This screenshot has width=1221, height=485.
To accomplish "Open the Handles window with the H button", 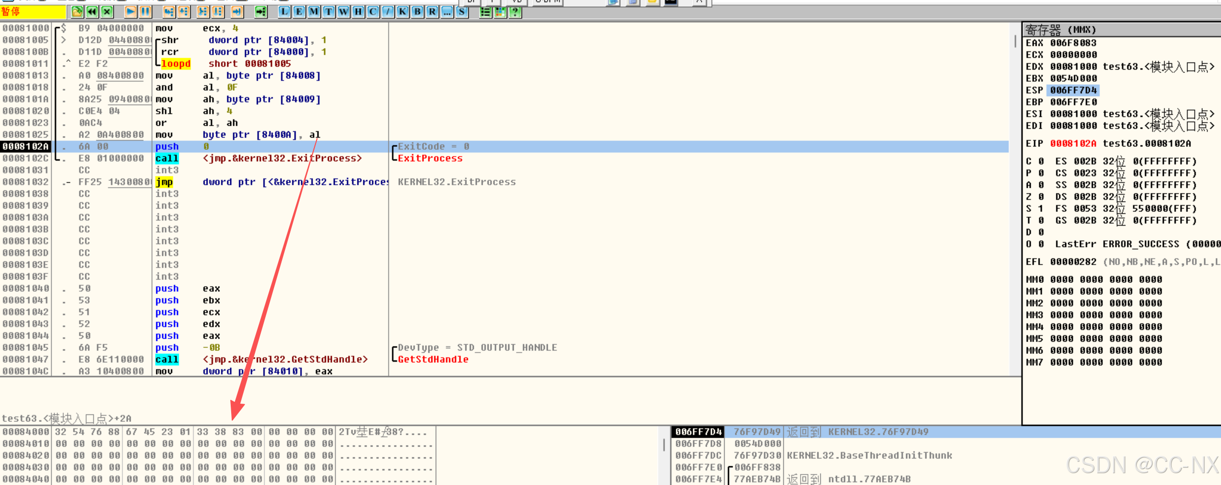I will [358, 12].
